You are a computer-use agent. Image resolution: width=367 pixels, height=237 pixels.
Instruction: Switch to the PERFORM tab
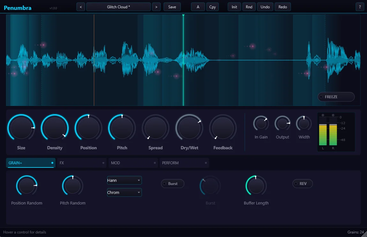pyautogui.click(x=184, y=163)
